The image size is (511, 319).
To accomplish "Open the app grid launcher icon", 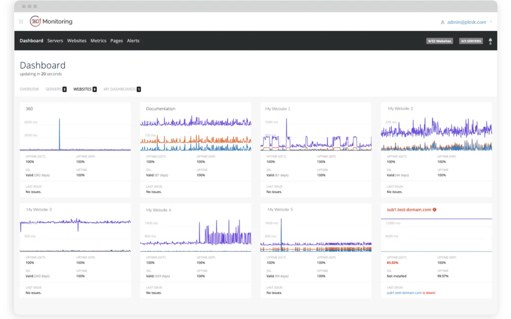I will point(21,22).
